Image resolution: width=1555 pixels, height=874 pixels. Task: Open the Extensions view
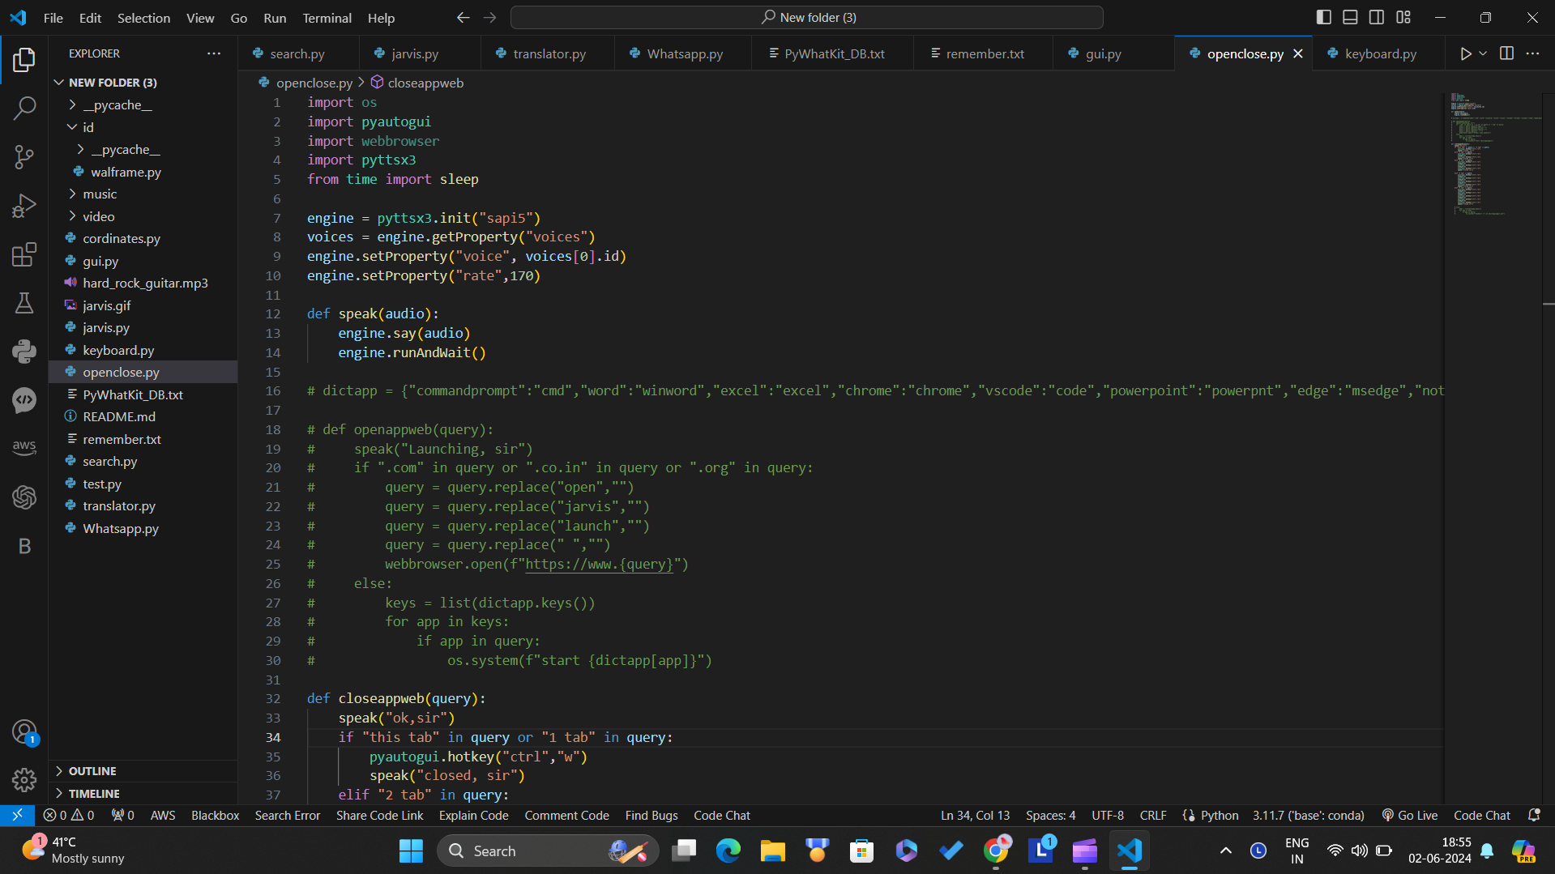(24, 254)
